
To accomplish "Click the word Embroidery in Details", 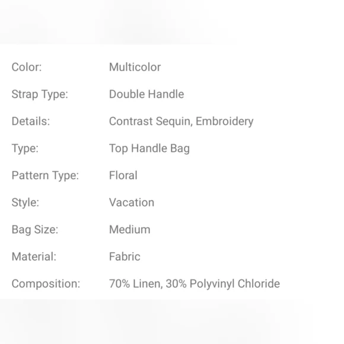I will (x=225, y=122).
